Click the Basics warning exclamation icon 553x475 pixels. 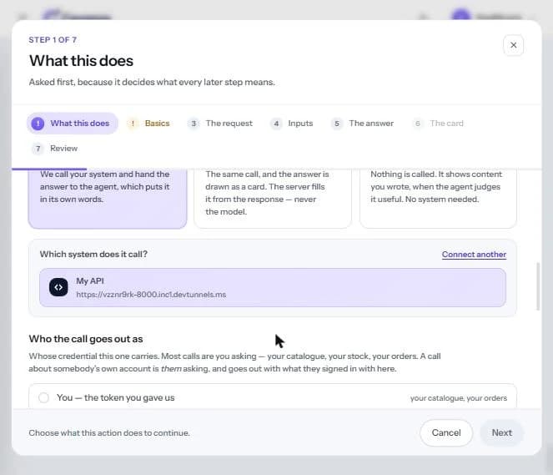tap(133, 124)
